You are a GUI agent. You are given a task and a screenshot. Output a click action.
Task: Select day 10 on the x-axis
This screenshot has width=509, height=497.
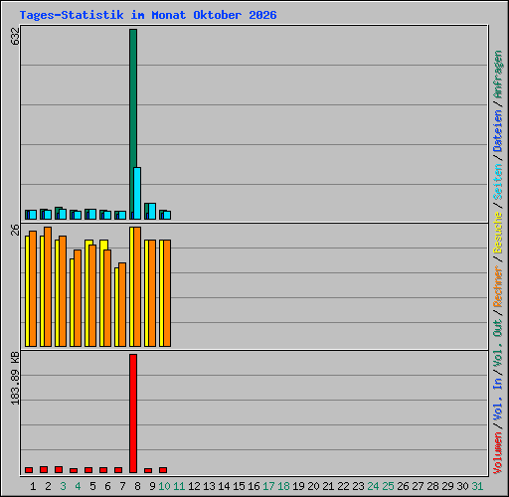tap(164, 486)
